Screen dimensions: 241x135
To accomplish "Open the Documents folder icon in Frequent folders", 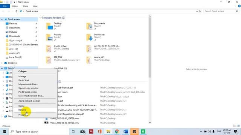I will (90, 26).
